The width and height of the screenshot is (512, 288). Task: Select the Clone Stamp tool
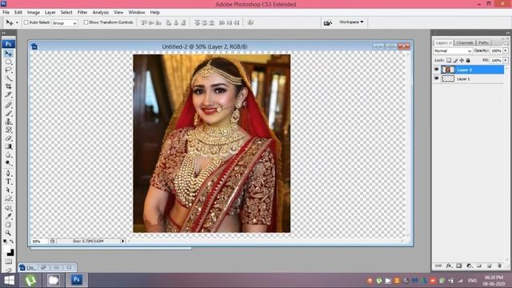pyautogui.click(x=9, y=122)
